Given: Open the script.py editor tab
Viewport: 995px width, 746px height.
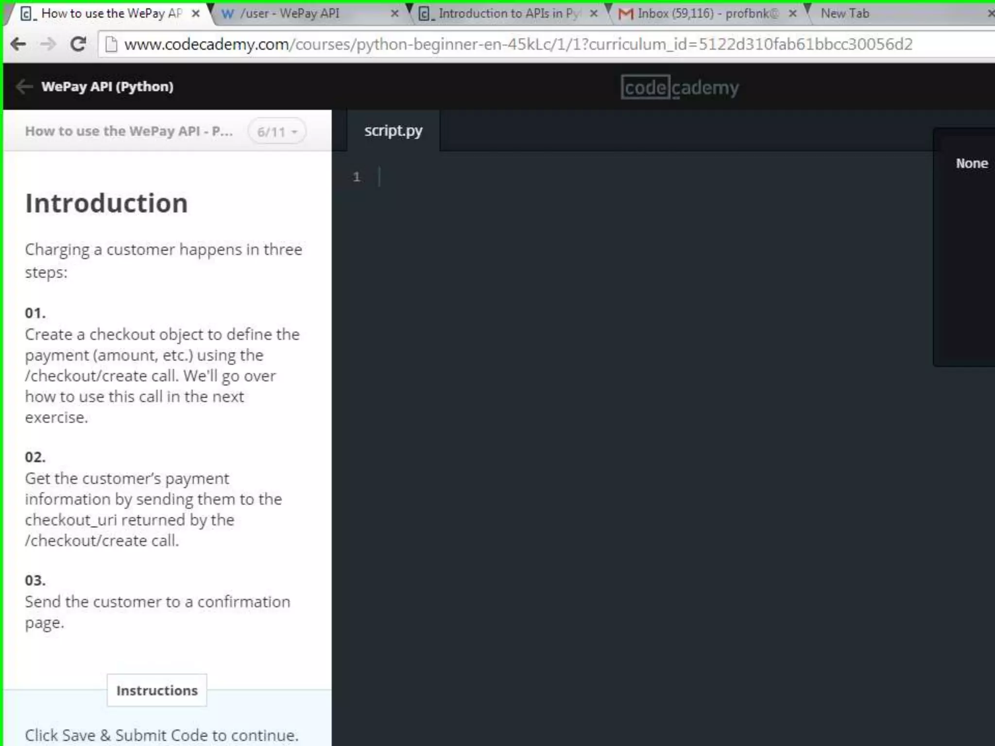Looking at the screenshot, I should pos(394,131).
